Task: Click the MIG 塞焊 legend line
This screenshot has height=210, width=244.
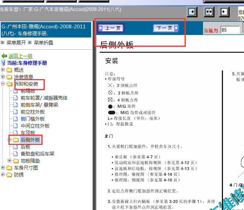Action: (x=122, y=106)
